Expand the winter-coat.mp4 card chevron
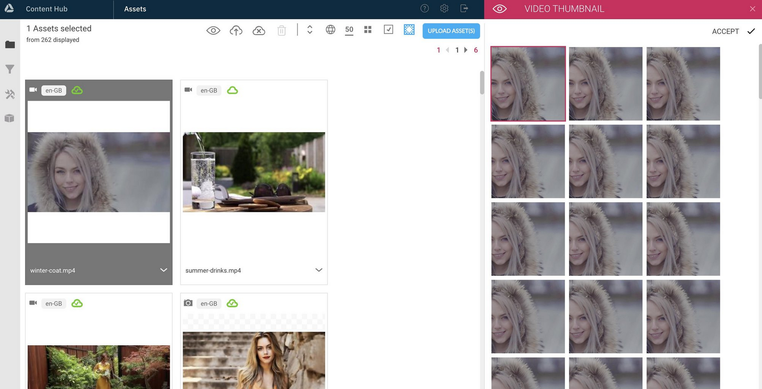This screenshot has width=762, height=389. [x=163, y=270]
